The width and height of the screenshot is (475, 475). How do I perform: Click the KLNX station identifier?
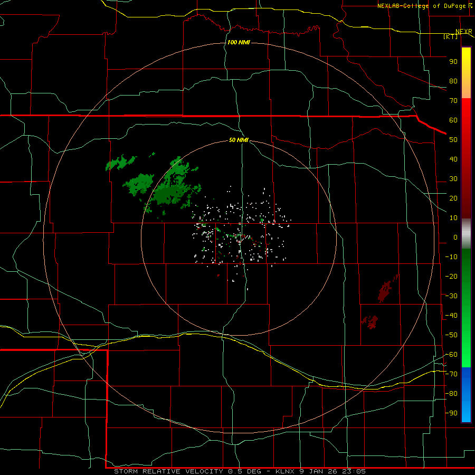click(285, 471)
